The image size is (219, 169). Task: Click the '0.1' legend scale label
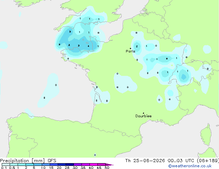[4, 168]
